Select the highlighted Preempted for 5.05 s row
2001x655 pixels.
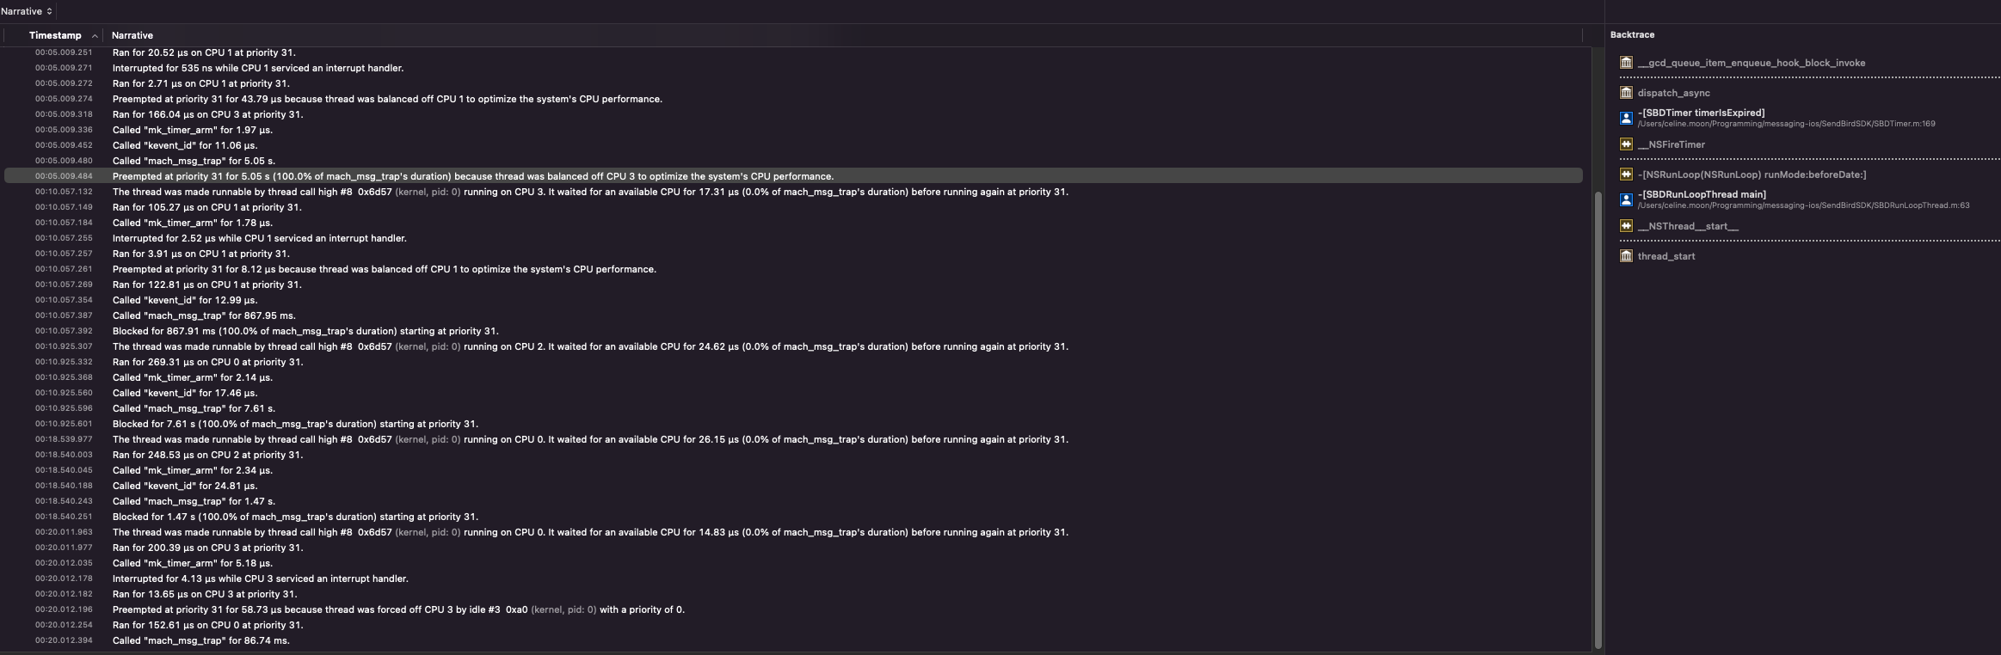tap(472, 176)
